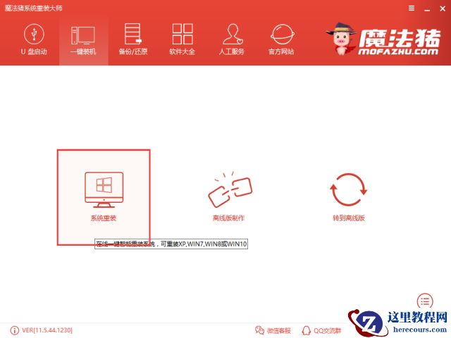451x338 pixels.
Task: Open the U盘启动 tab
Action: 34,39
